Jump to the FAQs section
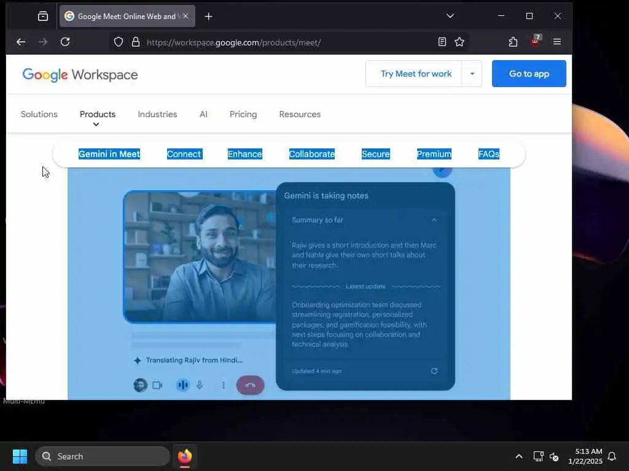 click(x=488, y=154)
